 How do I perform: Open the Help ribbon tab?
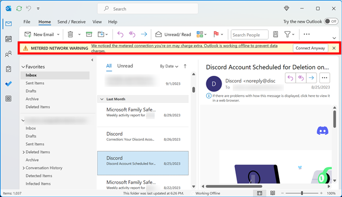coord(113,22)
